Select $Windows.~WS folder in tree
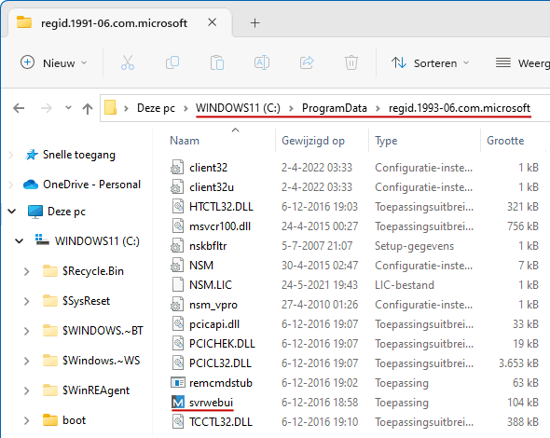550x438 pixels. (x=101, y=361)
